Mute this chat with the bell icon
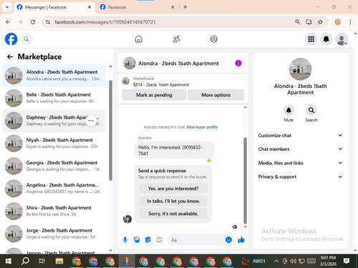Screen dimensions: 358x268 289,110
